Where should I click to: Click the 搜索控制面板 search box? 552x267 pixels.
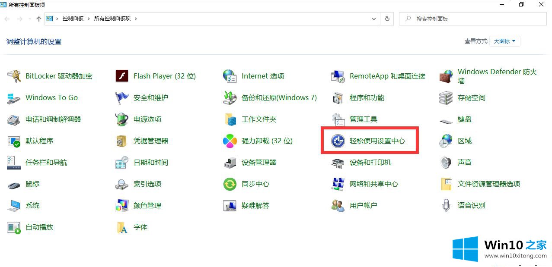473,19
